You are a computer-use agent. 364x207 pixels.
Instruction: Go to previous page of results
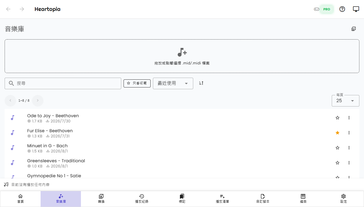coord(10,100)
